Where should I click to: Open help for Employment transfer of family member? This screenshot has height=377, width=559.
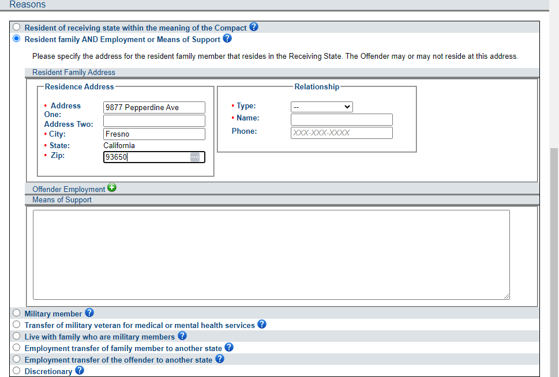(x=229, y=347)
